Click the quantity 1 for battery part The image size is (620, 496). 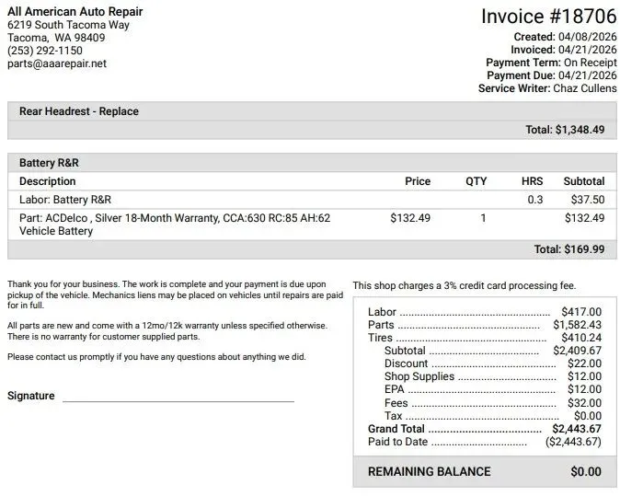483,218
